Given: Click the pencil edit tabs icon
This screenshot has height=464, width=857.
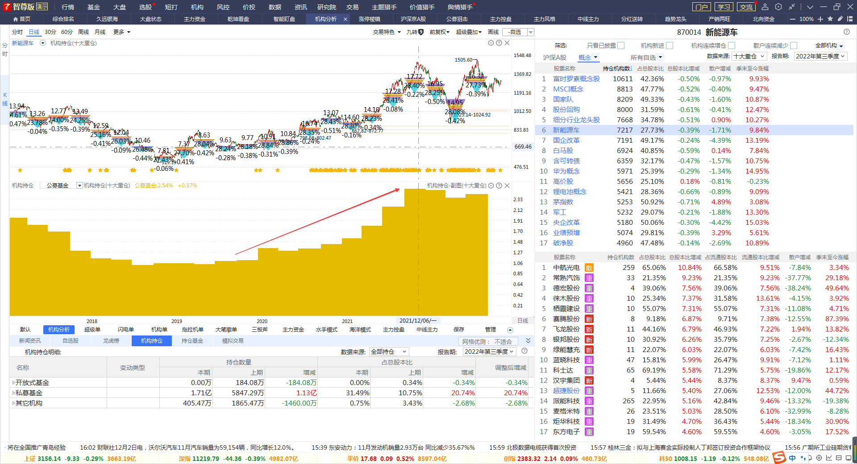Looking at the screenshot, I should coord(840,19).
